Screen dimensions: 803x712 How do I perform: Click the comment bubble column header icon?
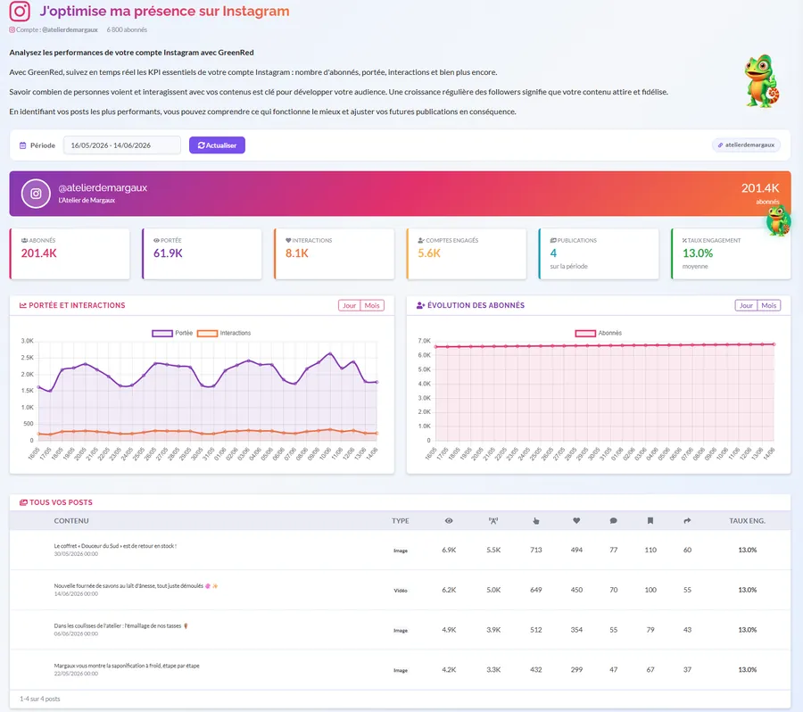(x=614, y=521)
